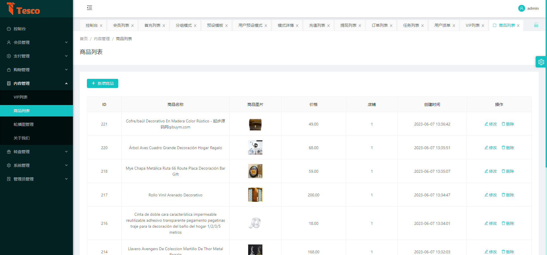Expand the 系统管理 sidebar menu
This screenshot has width=547, height=255.
36,165
